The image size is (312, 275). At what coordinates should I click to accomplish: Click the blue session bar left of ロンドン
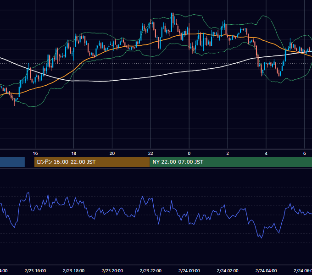pos(12,162)
